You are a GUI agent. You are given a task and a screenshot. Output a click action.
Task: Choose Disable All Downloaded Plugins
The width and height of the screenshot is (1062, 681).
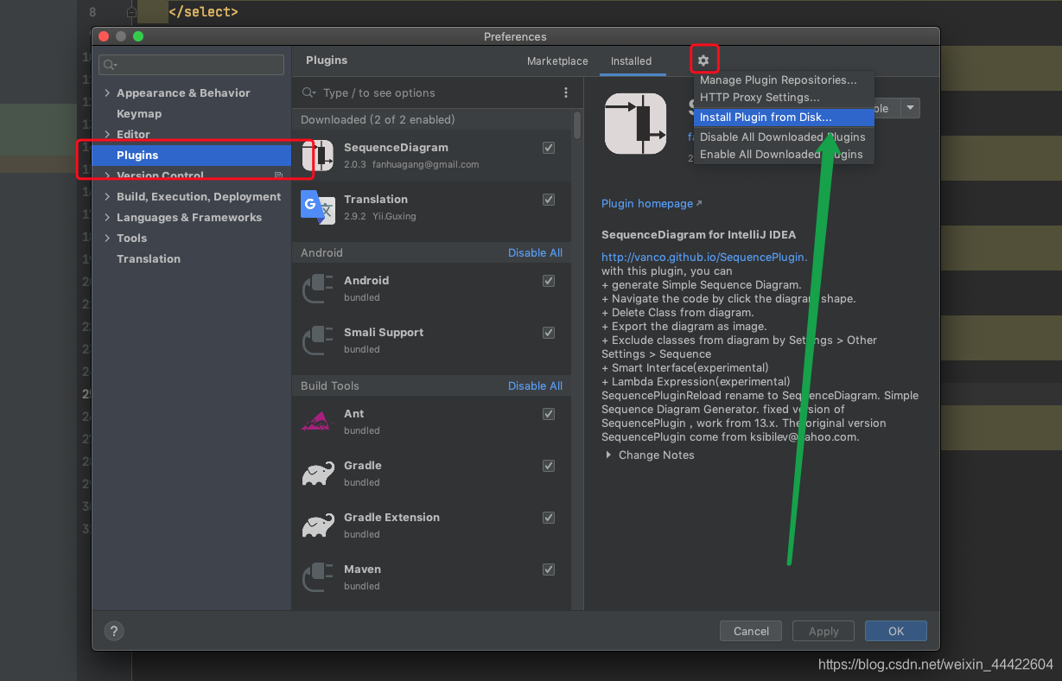click(784, 137)
